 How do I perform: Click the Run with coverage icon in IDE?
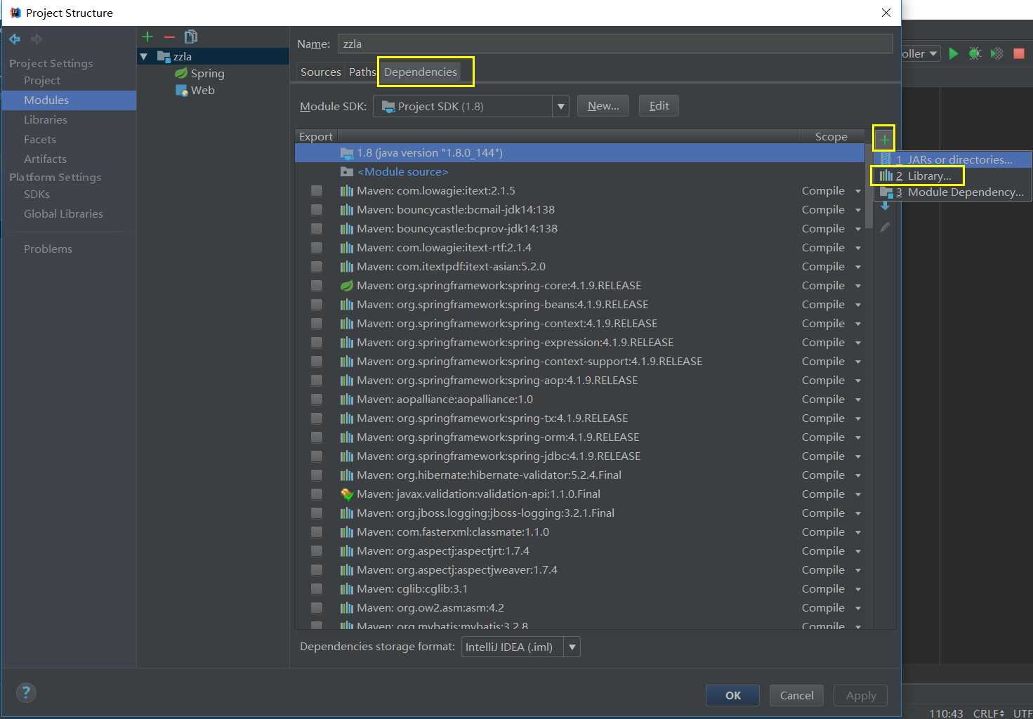[x=997, y=53]
